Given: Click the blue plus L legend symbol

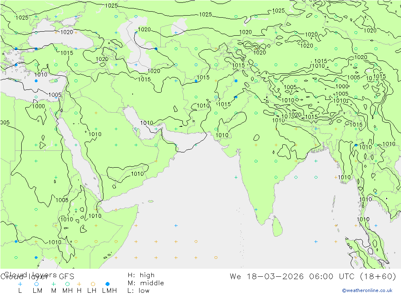Looking at the screenshot, I should click(x=20, y=284).
